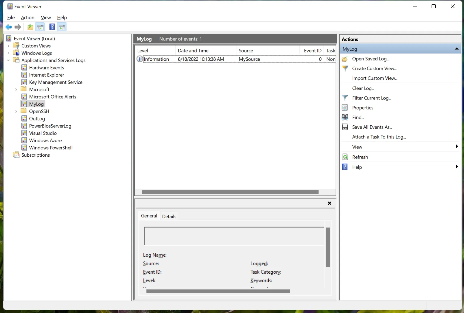Open the View submenu arrow in Actions

(457, 146)
